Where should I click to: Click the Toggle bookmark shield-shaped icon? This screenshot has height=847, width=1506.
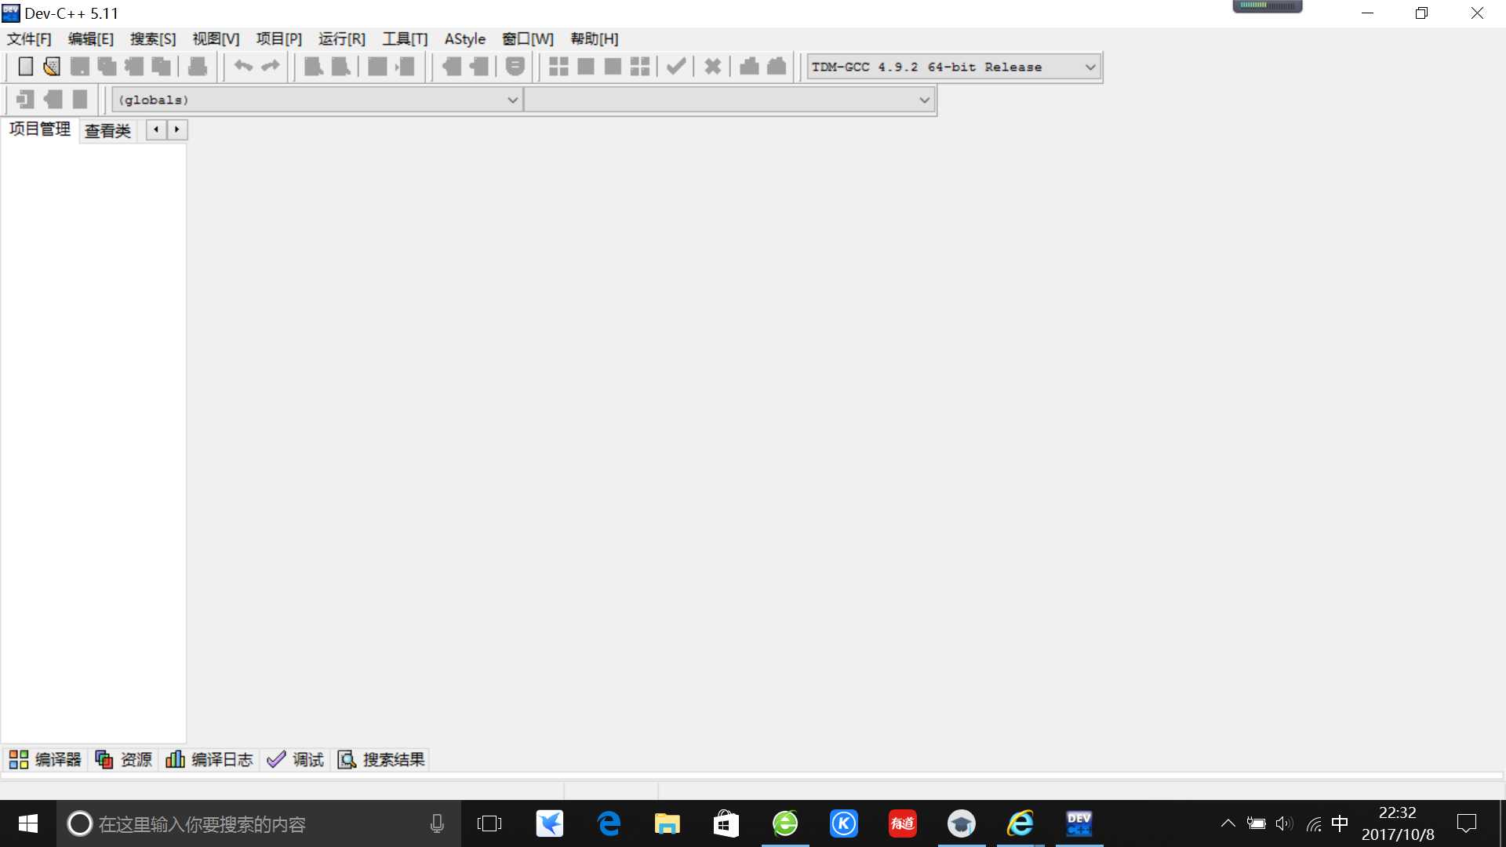point(515,67)
